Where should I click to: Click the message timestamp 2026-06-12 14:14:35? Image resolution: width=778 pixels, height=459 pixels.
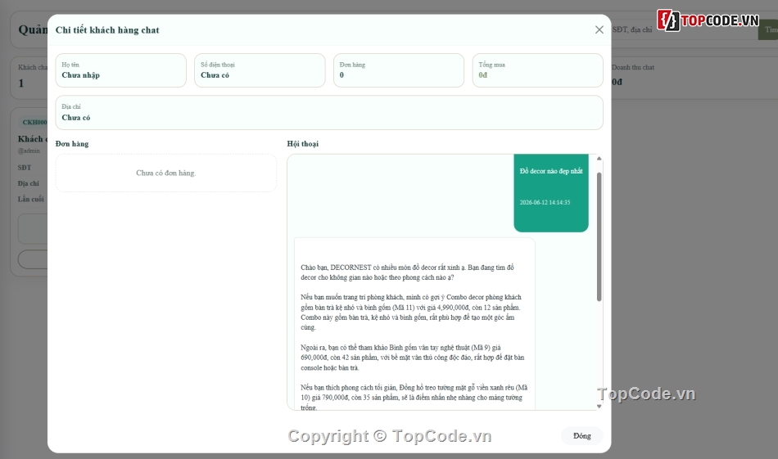545,202
